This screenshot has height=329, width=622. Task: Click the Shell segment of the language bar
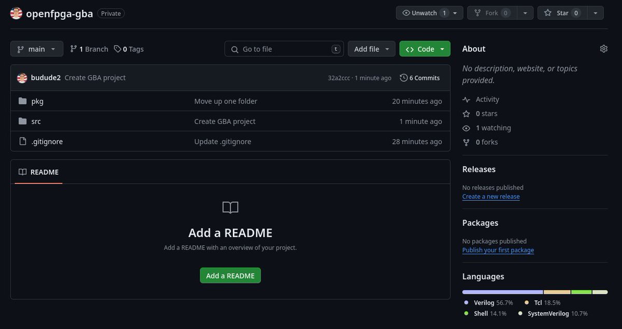pyautogui.click(x=582, y=292)
